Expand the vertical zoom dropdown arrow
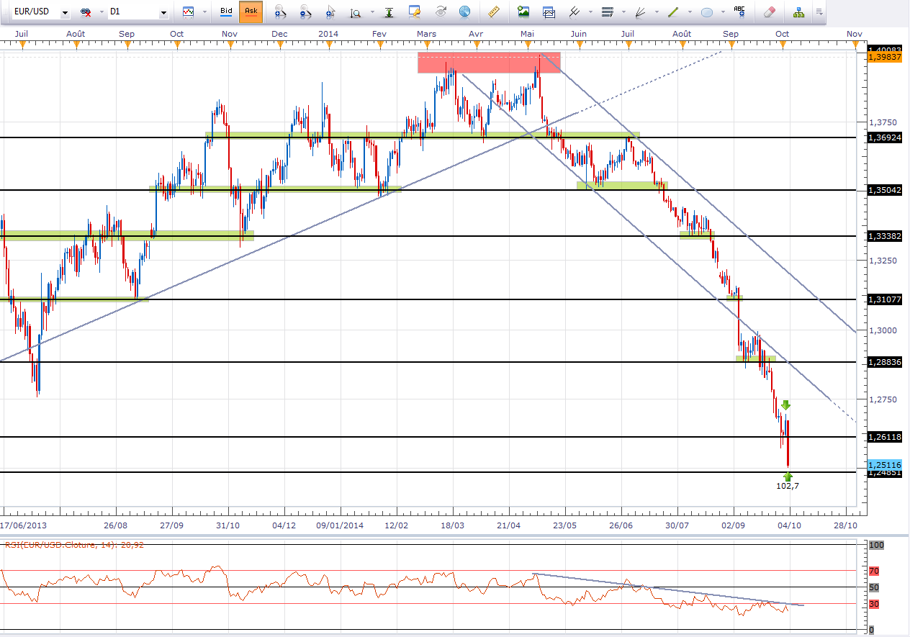Image resolution: width=910 pixels, height=637 pixels. 371,12
